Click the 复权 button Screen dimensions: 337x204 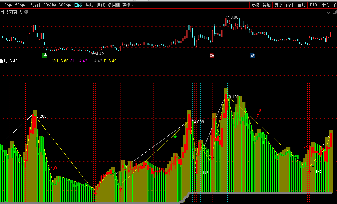coord(255,5)
